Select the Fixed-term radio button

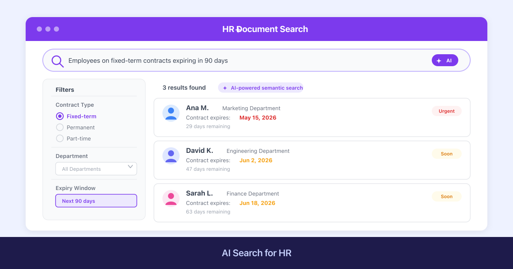click(60, 116)
